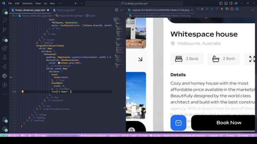Image resolution: width=257 pixels, height=144 pixels.
Task: Open the Testing flask view
Action: coord(4,57)
